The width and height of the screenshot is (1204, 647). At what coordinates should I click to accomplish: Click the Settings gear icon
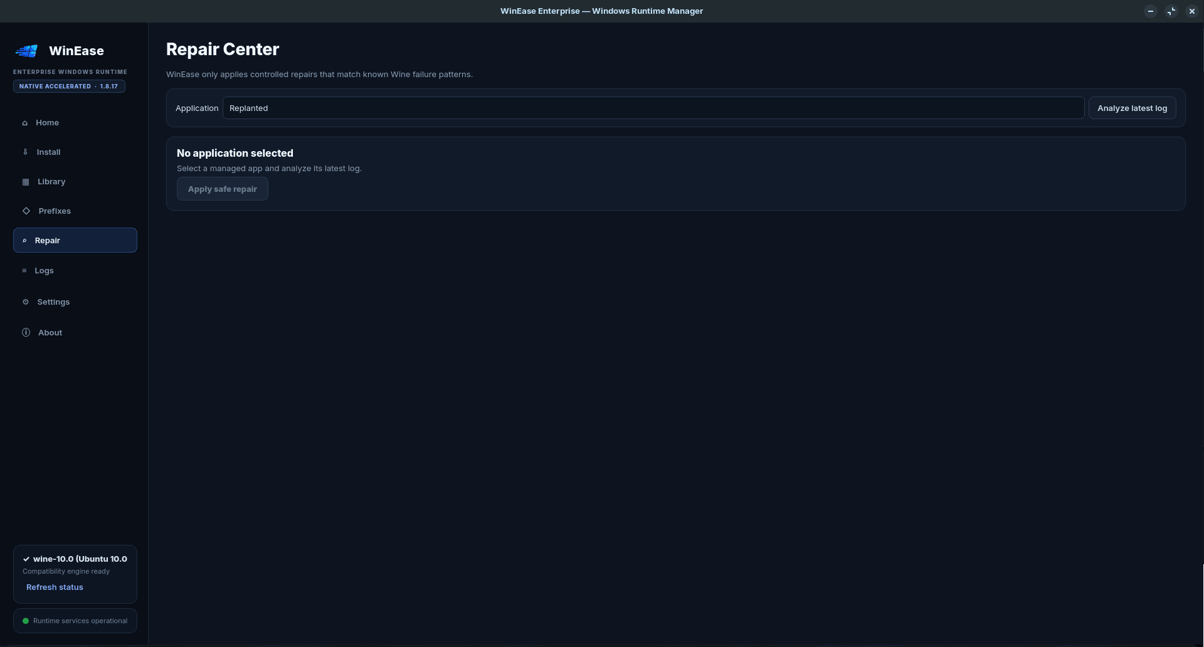26,302
